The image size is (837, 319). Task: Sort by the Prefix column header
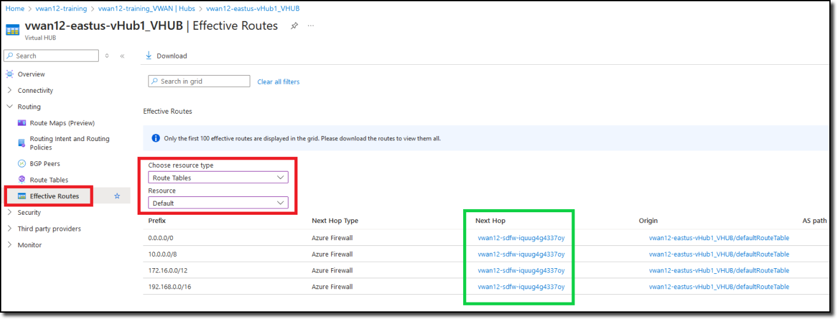(x=157, y=221)
